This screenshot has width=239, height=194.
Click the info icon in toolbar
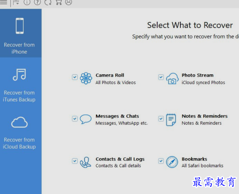27,2
